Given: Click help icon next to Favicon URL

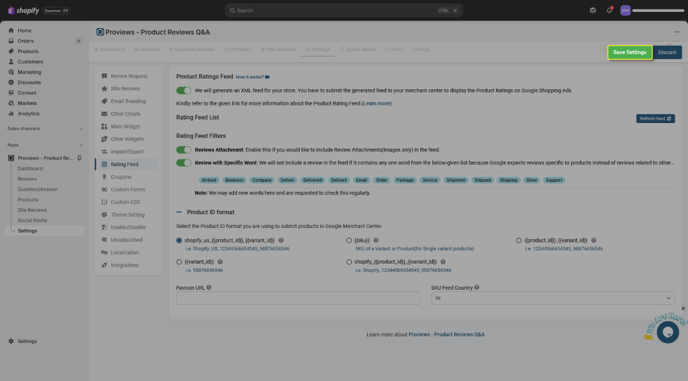Looking at the screenshot, I should (209, 288).
